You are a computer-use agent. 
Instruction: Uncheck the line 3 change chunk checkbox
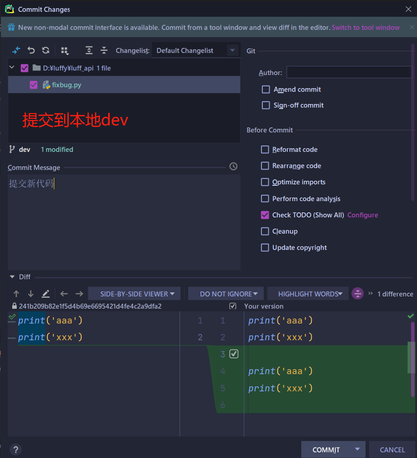234,354
